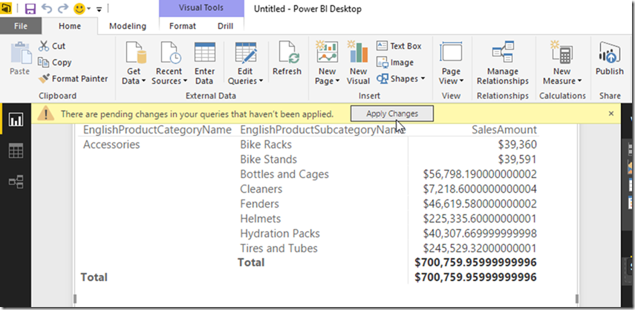Viewport: 635px width, 310px height.
Task: Redo the last action
Action: (x=63, y=8)
